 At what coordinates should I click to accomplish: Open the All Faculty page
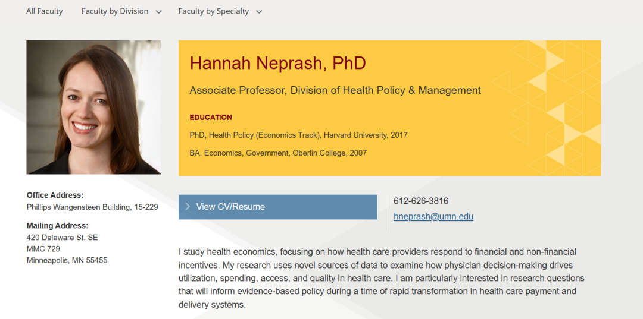44,11
